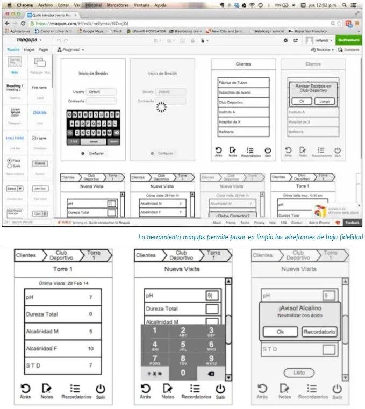
Task: Click the Submit button stencil
Action: coord(40,163)
